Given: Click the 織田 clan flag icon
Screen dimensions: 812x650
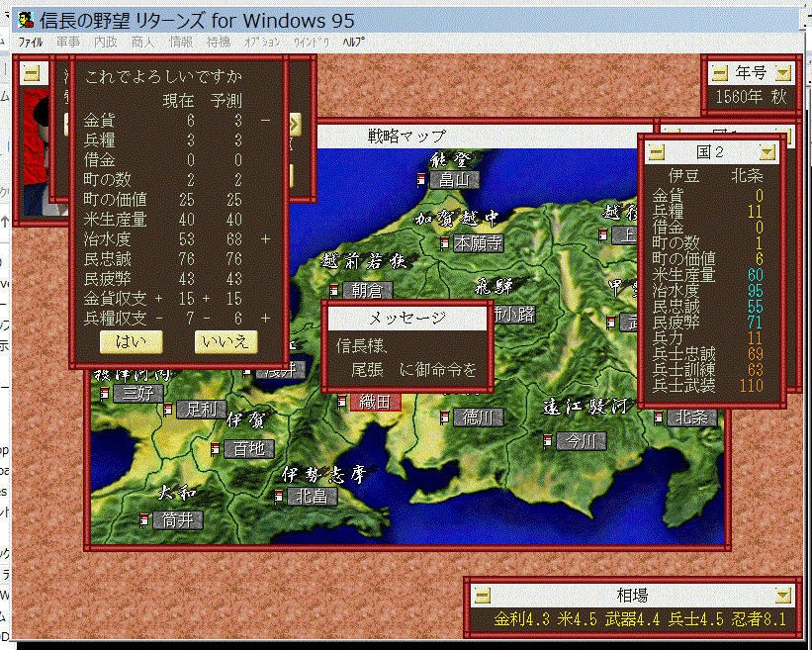Looking at the screenshot, I should (342, 402).
